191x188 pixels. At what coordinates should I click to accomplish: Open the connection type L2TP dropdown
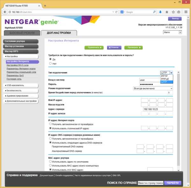(x=166, y=73)
